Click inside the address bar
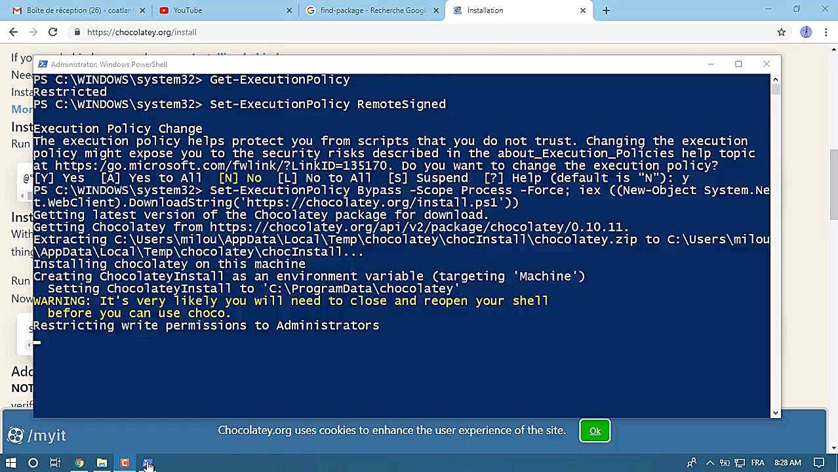 (262, 31)
